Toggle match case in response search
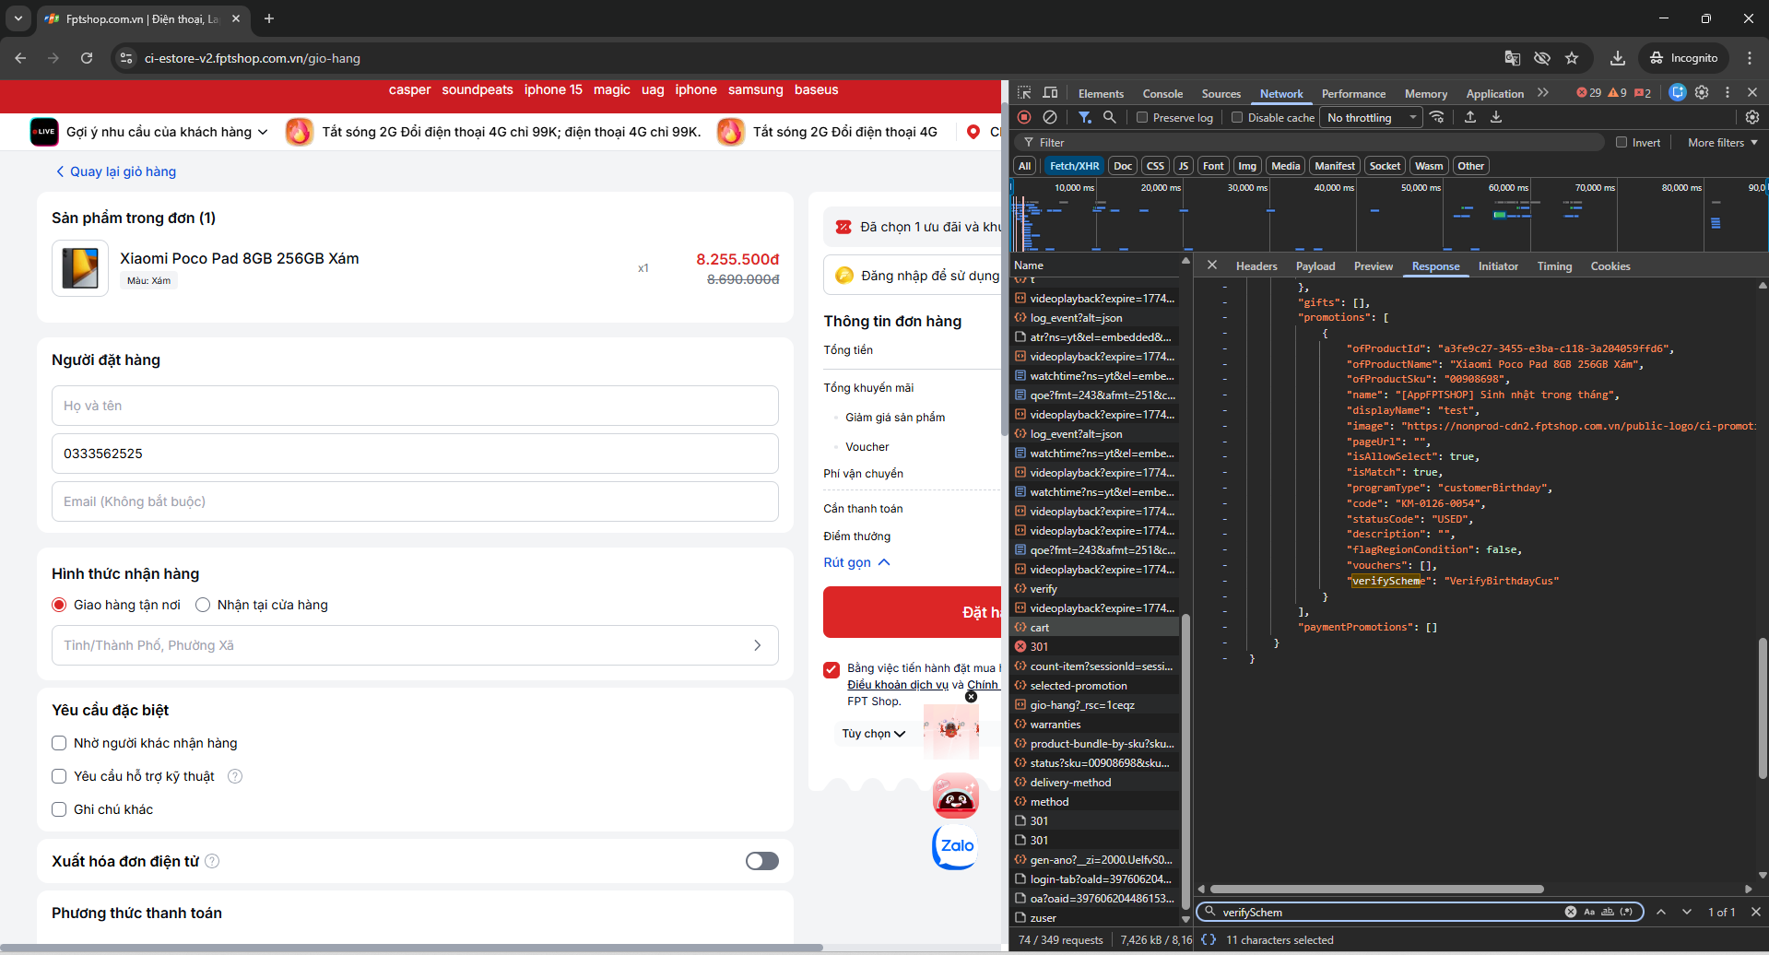This screenshot has width=1769, height=955. (x=1589, y=912)
